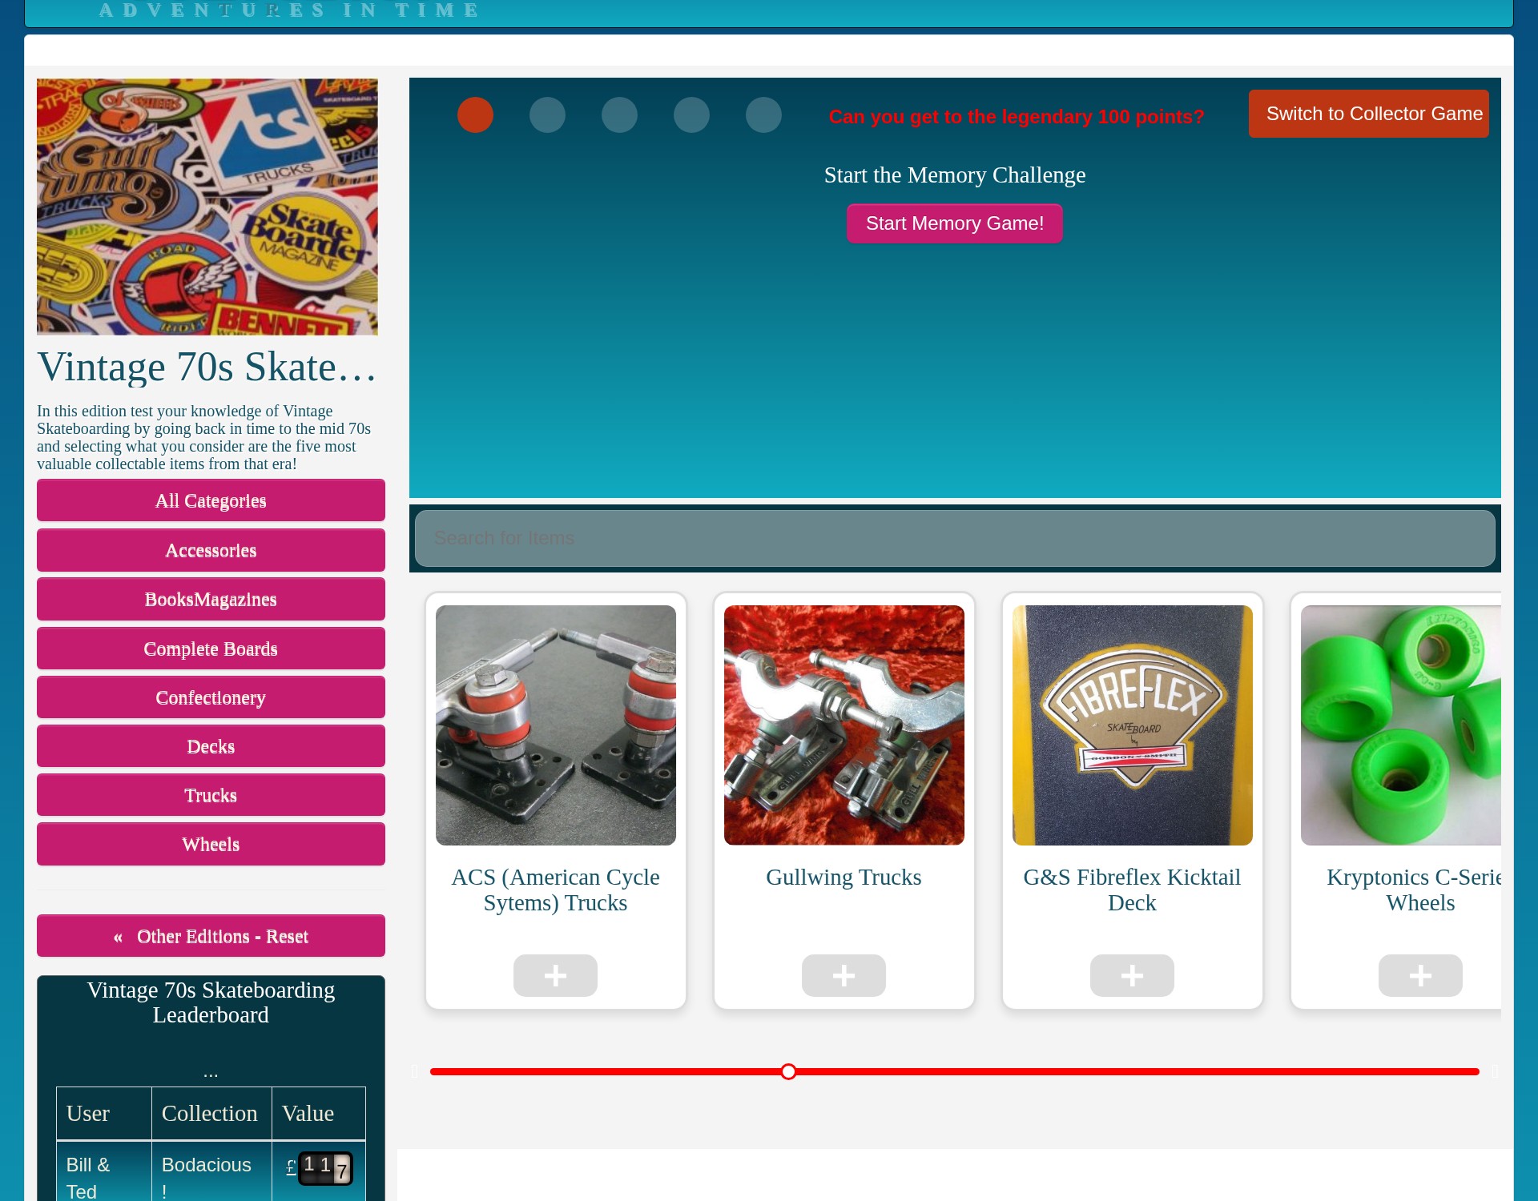
Task: Open the Fibreflex deck logo photo
Action: click(x=1133, y=725)
